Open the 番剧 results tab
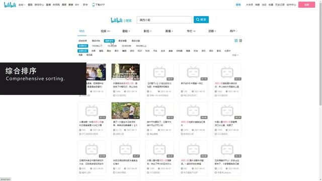The width and height of the screenshot is (322, 181). coord(126,31)
